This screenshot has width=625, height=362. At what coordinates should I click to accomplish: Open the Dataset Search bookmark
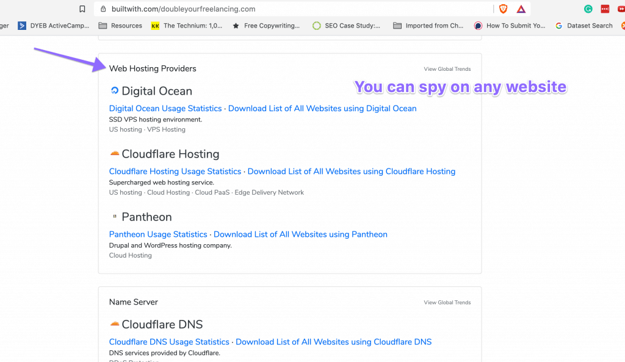tap(584, 26)
